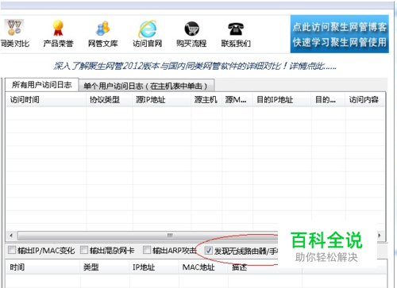Switch to 单个用户访问日志 tab
This screenshot has width=397, height=288.
(x=147, y=86)
